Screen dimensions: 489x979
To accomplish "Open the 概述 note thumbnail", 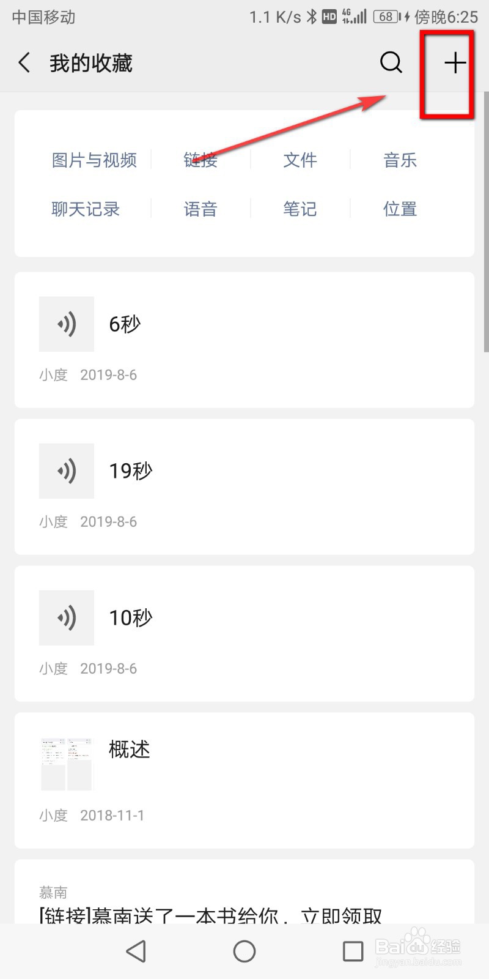I will coord(67,764).
